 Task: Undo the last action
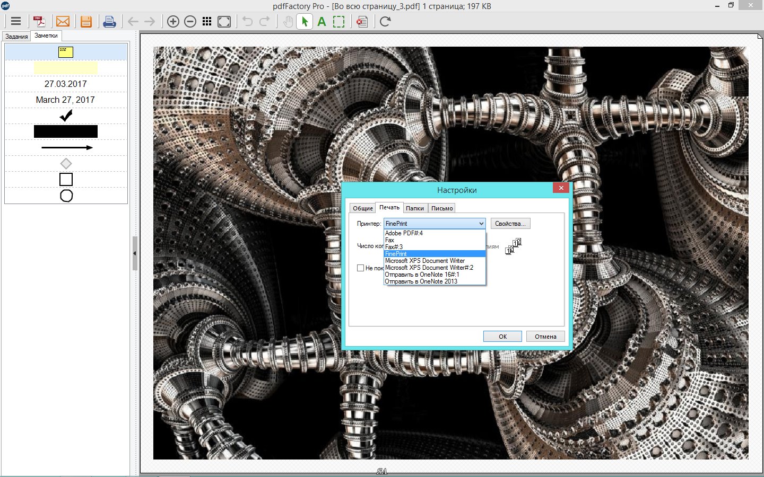click(247, 21)
